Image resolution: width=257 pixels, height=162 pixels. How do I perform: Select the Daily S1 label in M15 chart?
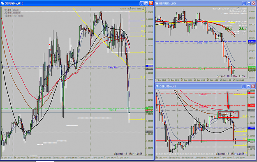click(x=113, y=110)
